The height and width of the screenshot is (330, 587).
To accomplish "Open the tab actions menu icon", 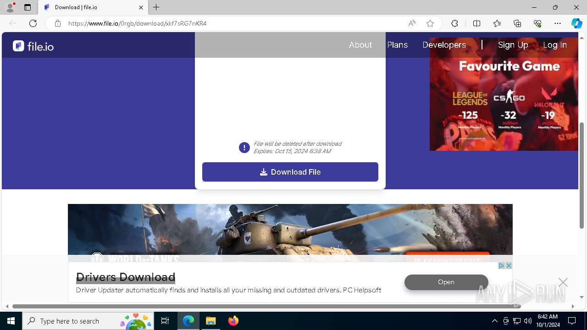I will point(28,7).
